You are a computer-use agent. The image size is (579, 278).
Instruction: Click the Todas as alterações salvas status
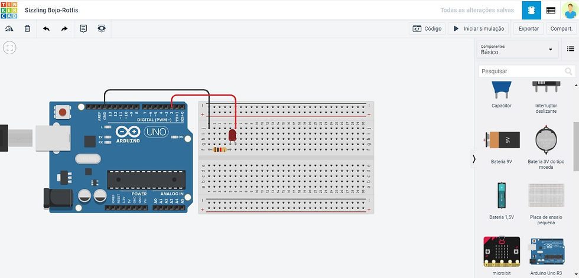tap(477, 10)
